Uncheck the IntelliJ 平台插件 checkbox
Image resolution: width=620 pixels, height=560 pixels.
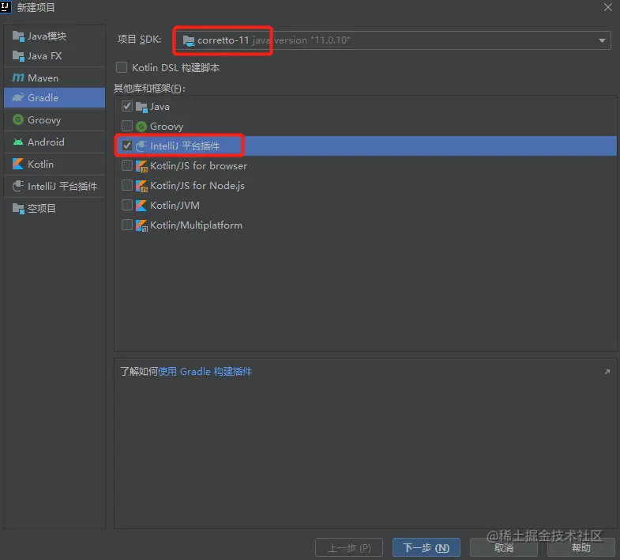pos(127,146)
